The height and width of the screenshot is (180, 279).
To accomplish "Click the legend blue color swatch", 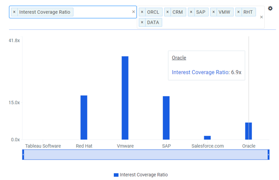I will 116,175.
